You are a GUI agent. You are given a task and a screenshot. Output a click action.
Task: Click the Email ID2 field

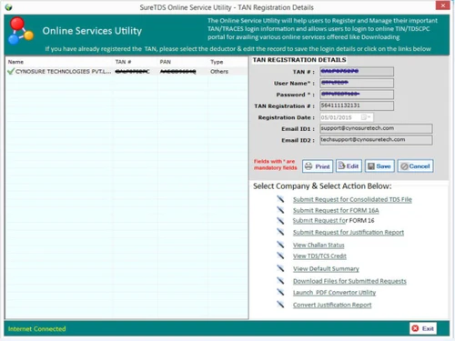click(376, 140)
